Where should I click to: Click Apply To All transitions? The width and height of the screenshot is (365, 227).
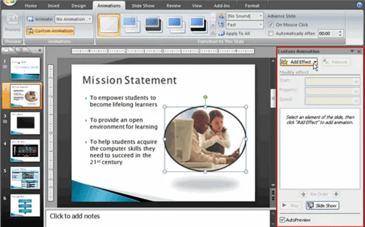[x=234, y=34]
